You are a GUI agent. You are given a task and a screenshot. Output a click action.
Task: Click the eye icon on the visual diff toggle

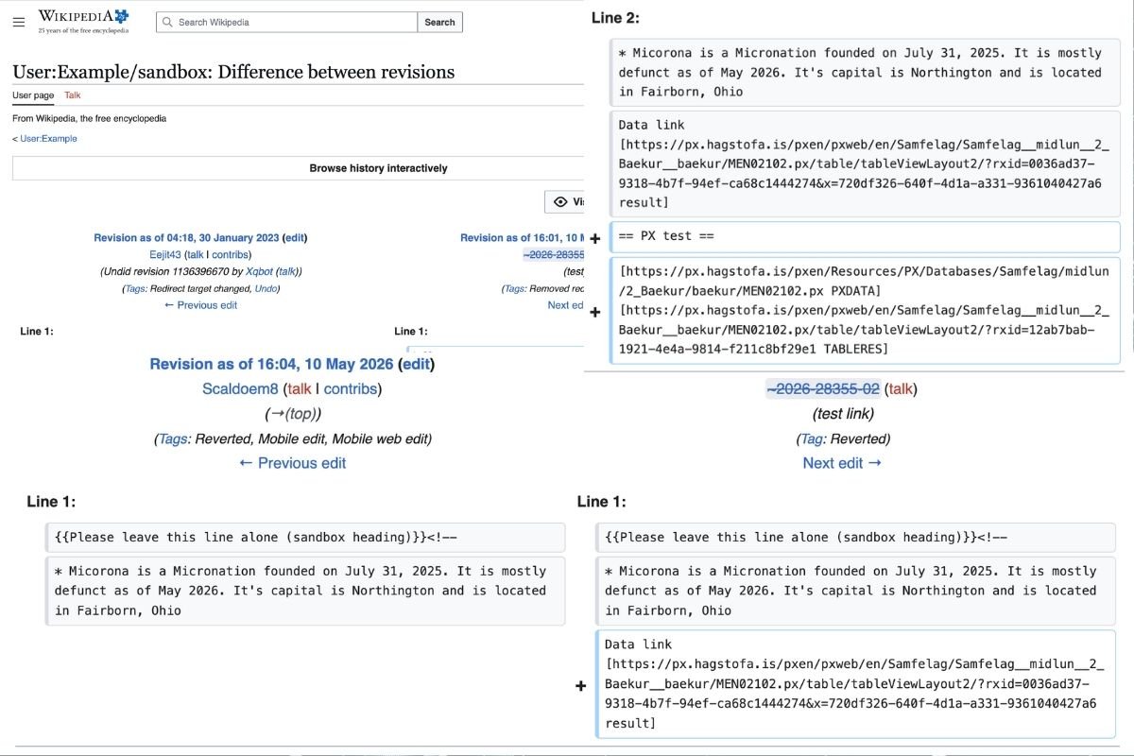pyautogui.click(x=560, y=201)
